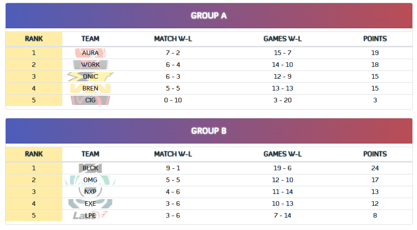The width and height of the screenshot is (417, 230).
Task: Click Group A POINTS column header
Action: click(x=375, y=39)
